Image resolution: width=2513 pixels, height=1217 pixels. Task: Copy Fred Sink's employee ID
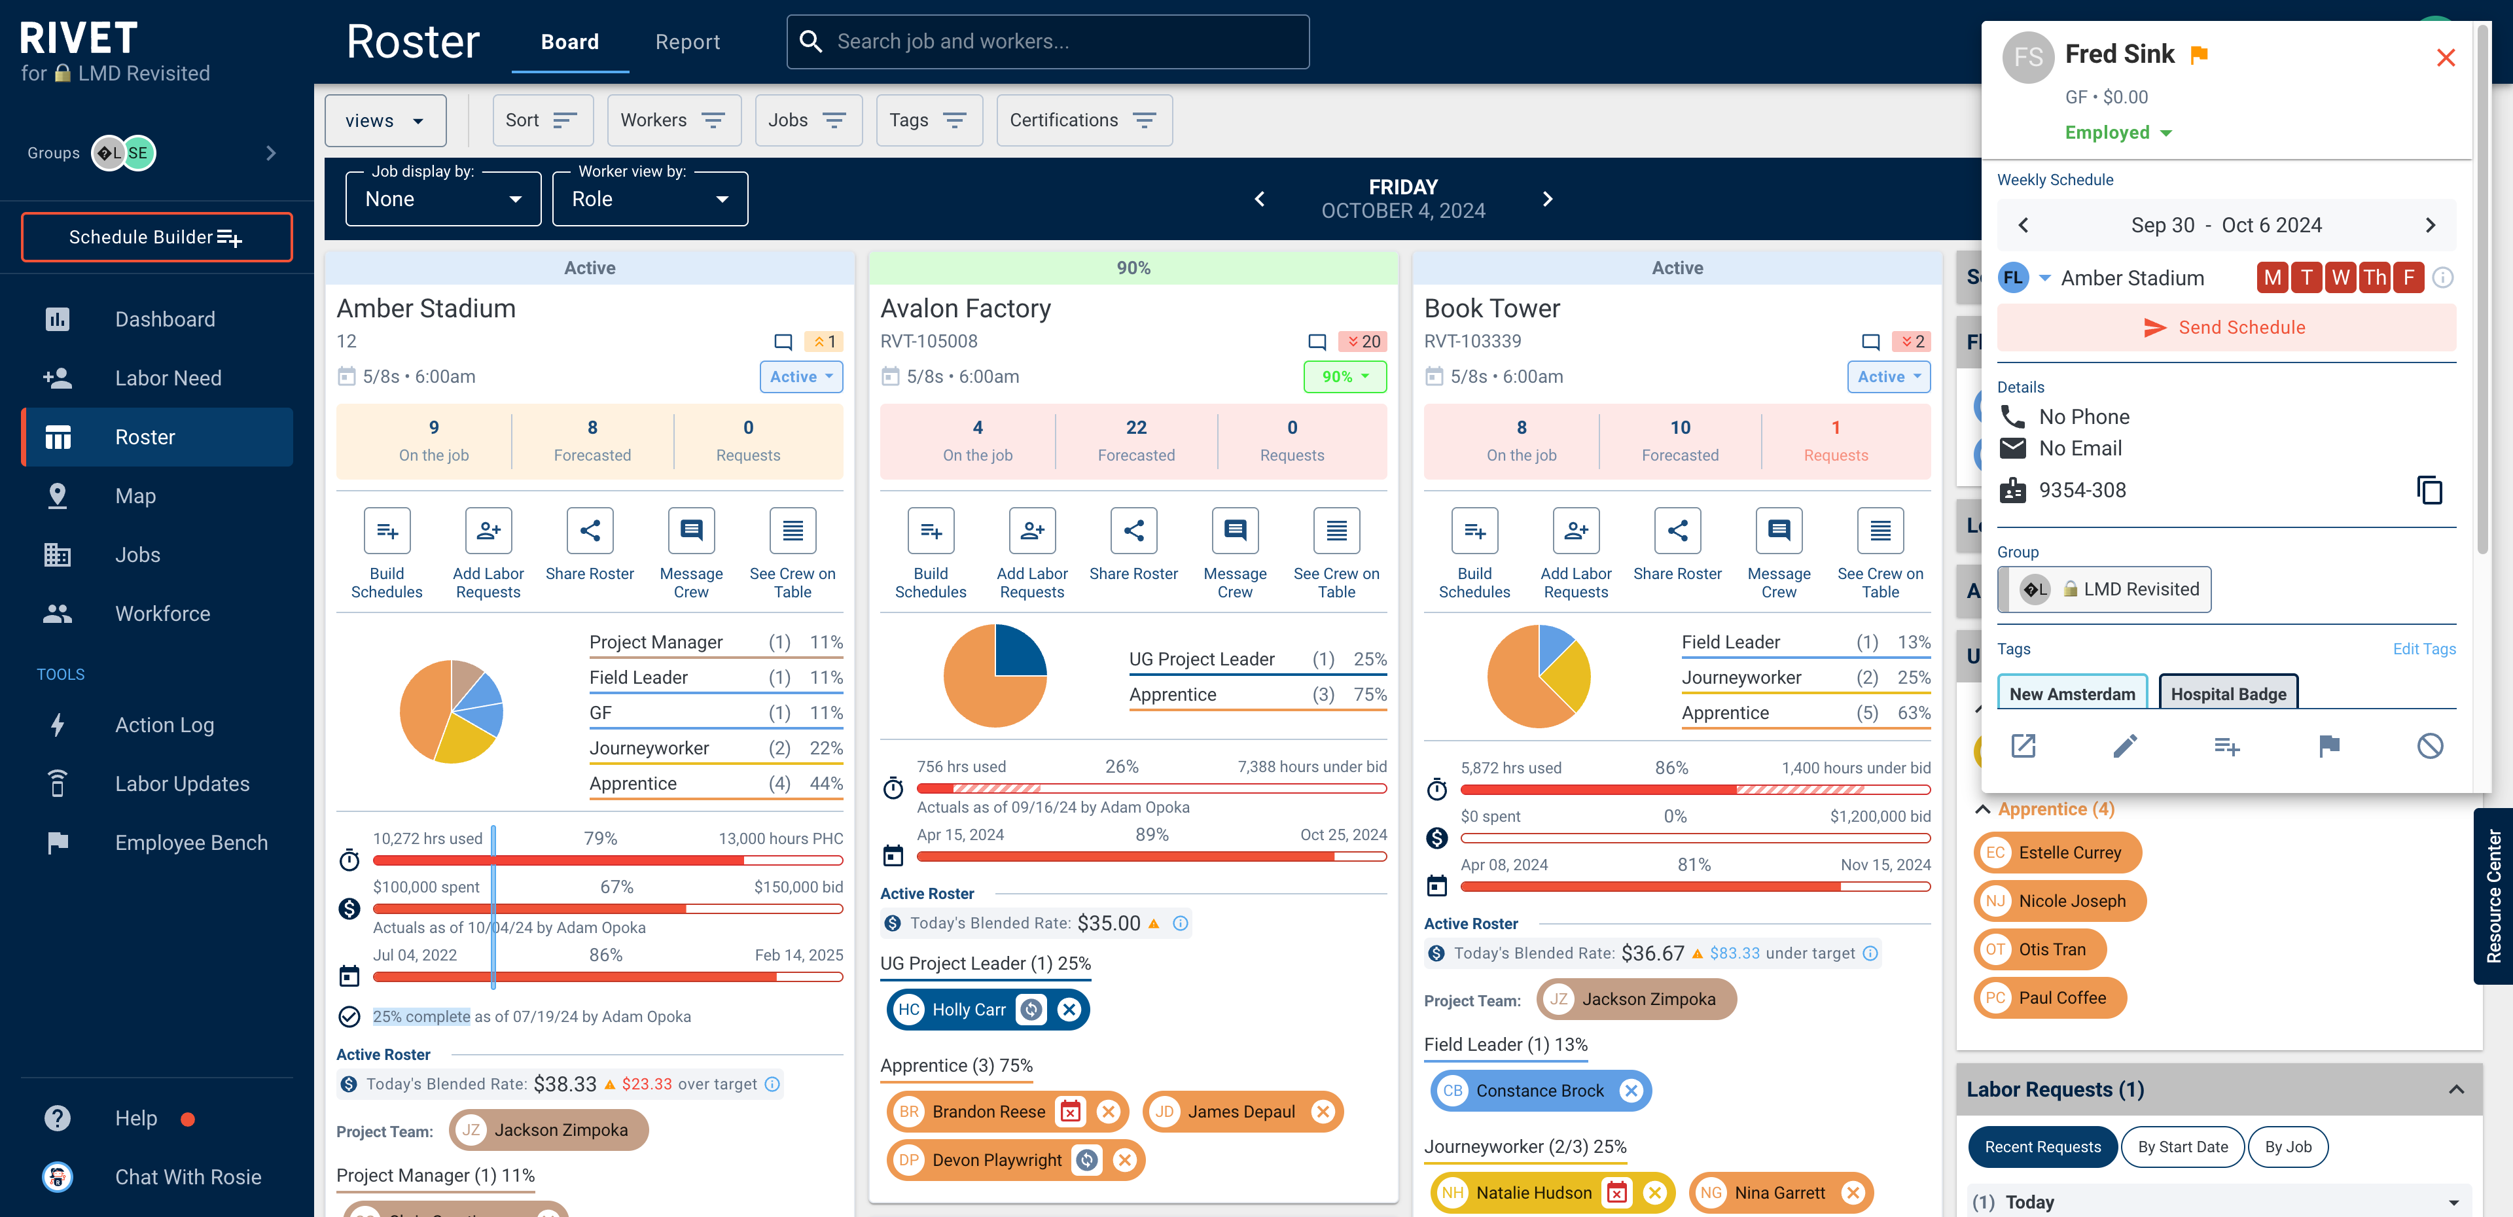(x=2429, y=489)
